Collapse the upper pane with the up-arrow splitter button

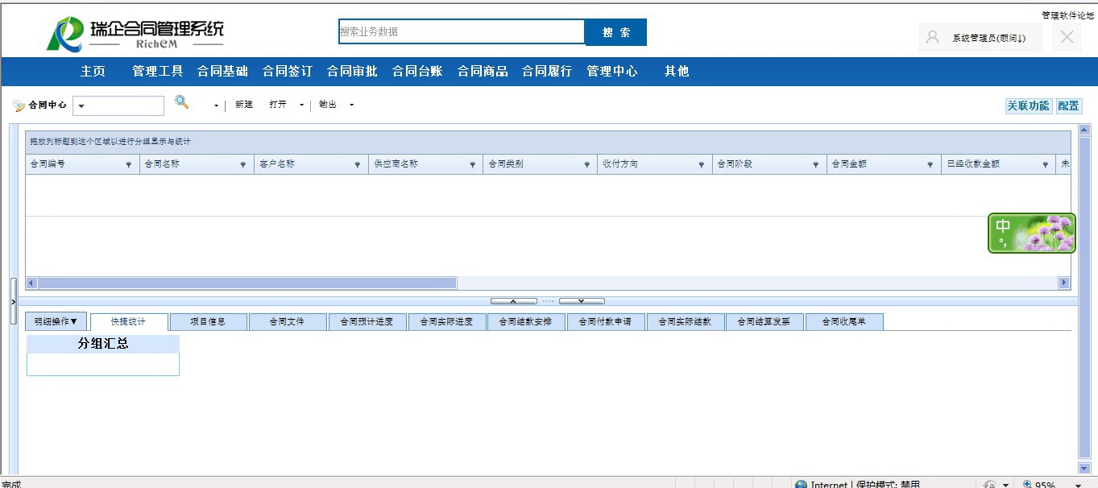point(513,301)
